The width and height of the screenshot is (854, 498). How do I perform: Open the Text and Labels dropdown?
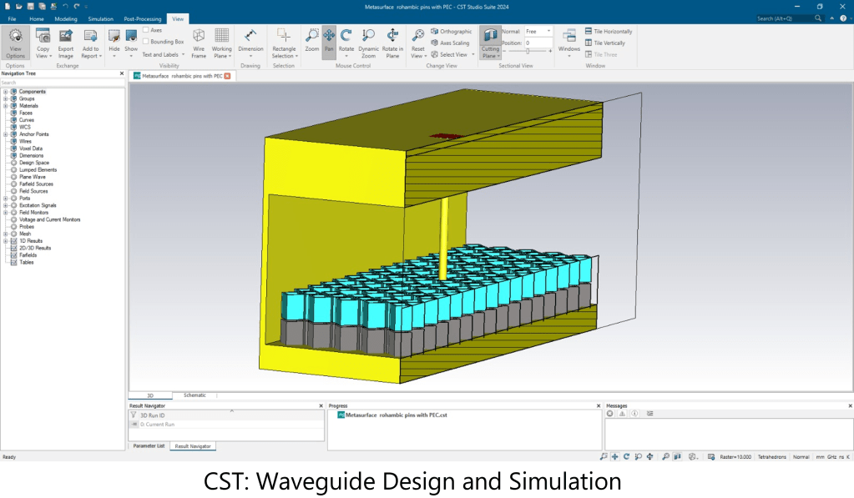point(162,54)
